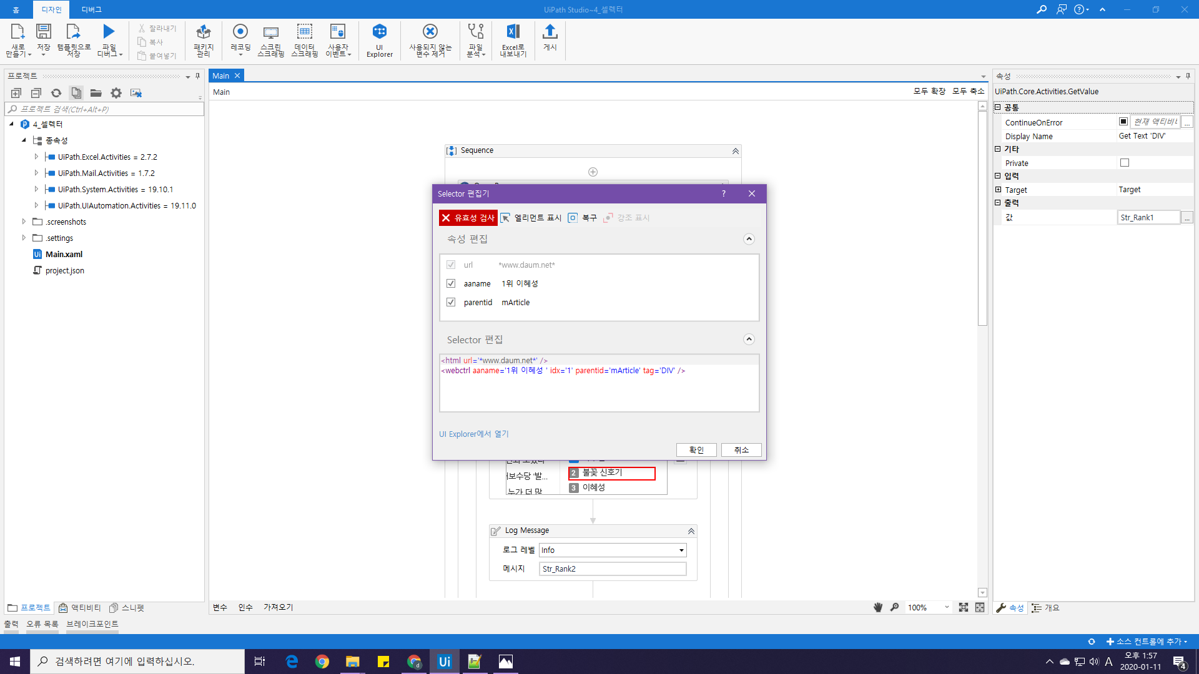Toggle the Private property checkbox
The width and height of the screenshot is (1199, 674).
(x=1125, y=163)
